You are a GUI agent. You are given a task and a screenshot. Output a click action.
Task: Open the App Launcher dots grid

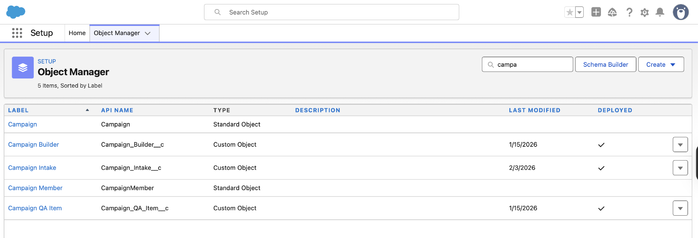click(x=17, y=33)
